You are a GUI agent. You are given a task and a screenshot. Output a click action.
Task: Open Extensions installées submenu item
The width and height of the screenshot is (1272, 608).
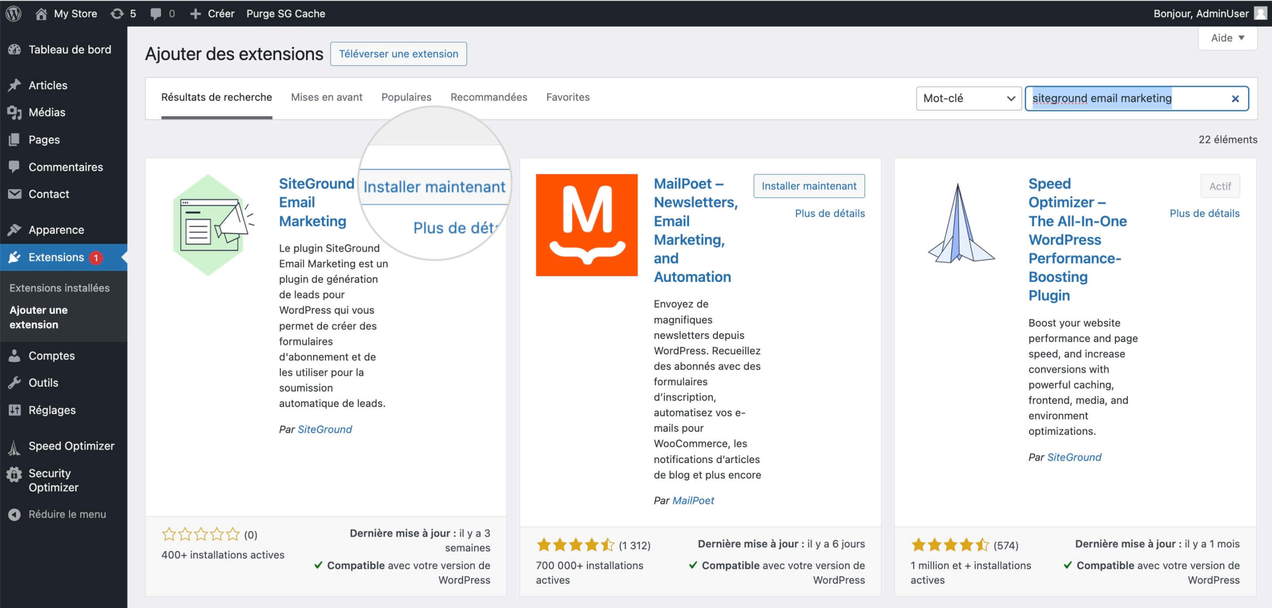coord(60,288)
